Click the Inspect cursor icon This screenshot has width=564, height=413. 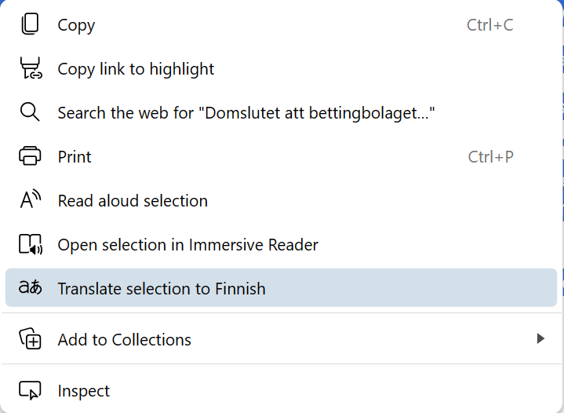click(30, 390)
